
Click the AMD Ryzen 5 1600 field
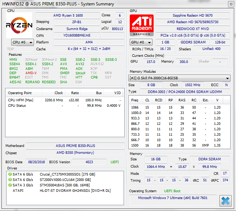click(x=68, y=15)
